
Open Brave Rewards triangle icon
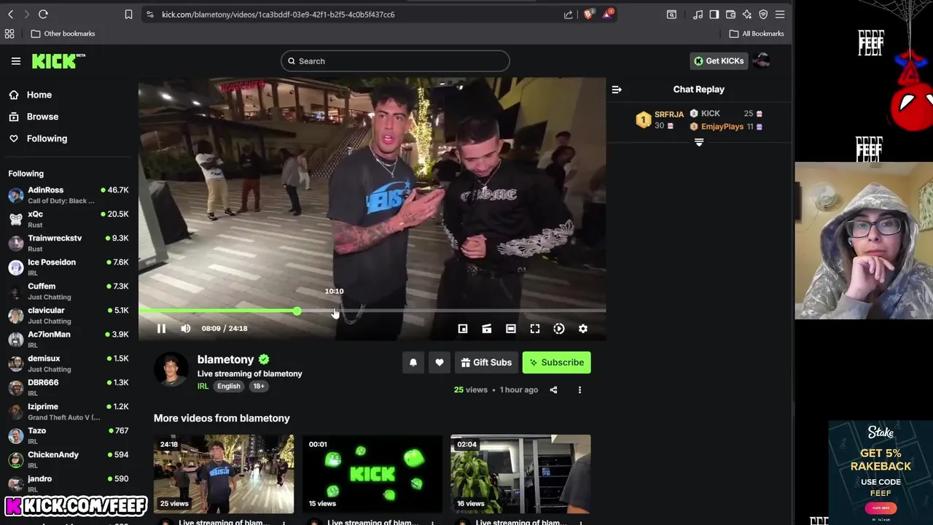607,14
